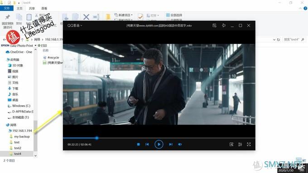Switch to the 共享 ribbon tab
Screen dimensions: 308x173
(32, 9)
